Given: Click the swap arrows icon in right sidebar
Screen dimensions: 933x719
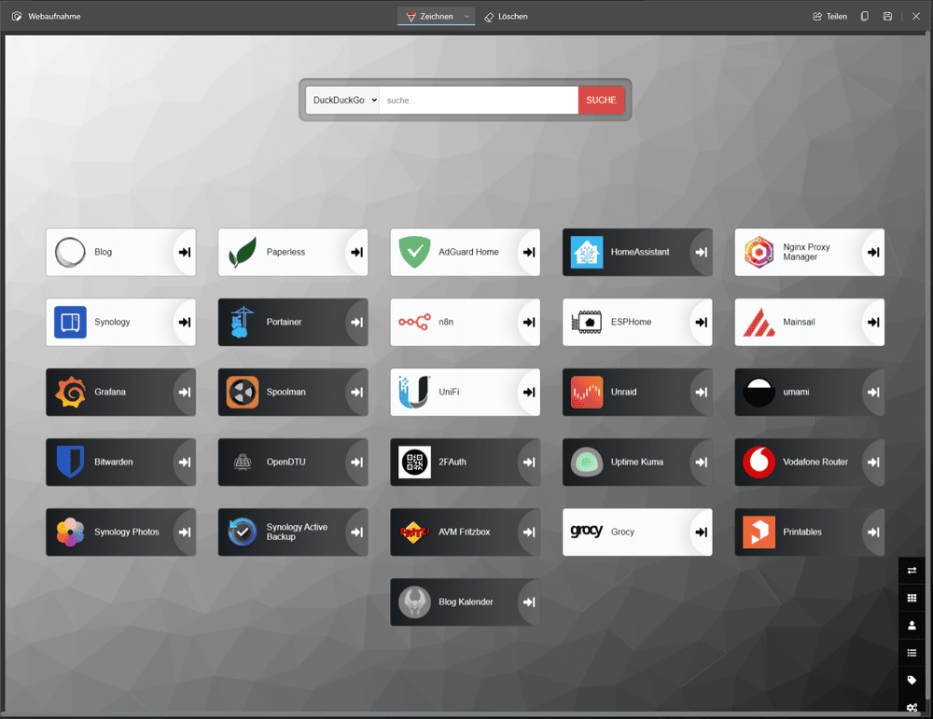Looking at the screenshot, I should (x=912, y=571).
